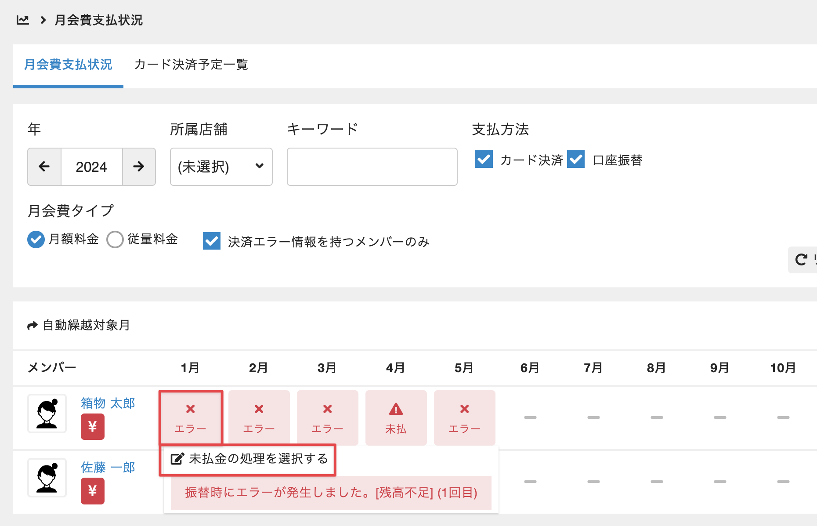817x526 pixels.
Task: Toggle 決済エラー情報を持つメンバーのみ checkbox
Action: (x=212, y=241)
